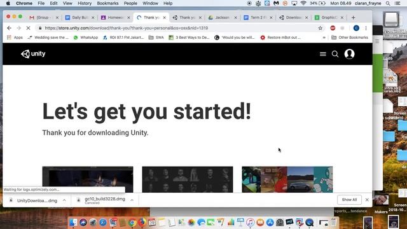Open Google Chrome from the Dock

pyautogui.click(x=132, y=223)
